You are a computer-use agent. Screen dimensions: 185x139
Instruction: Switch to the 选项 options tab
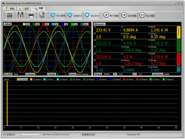[x=24, y=8]
